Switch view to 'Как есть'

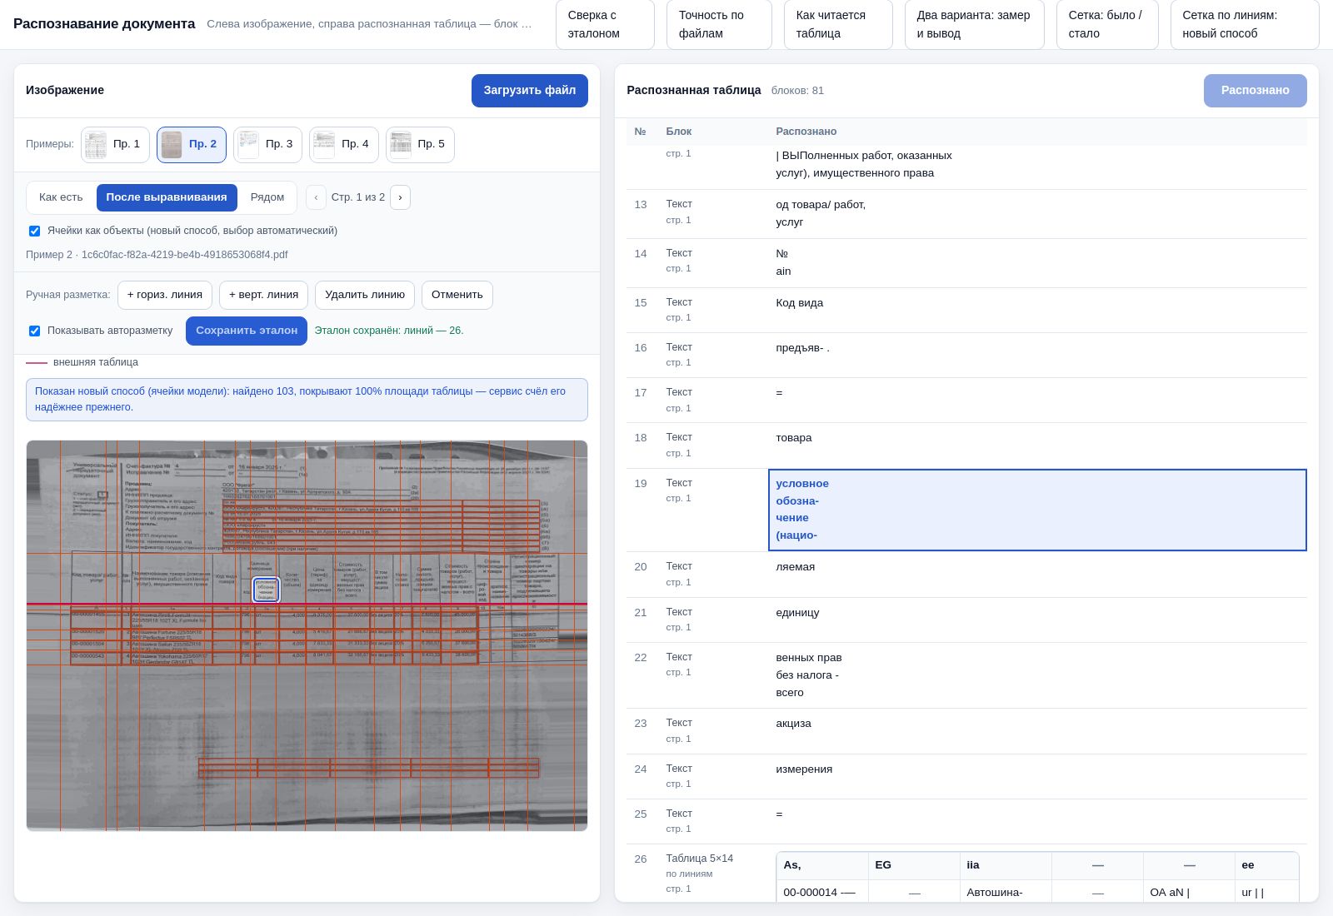pyautogui.click(x=61, y=197)
